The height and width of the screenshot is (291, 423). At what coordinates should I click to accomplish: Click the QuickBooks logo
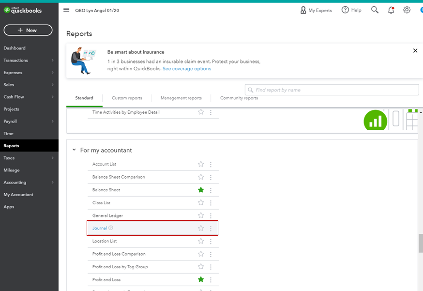pos(23,10)
